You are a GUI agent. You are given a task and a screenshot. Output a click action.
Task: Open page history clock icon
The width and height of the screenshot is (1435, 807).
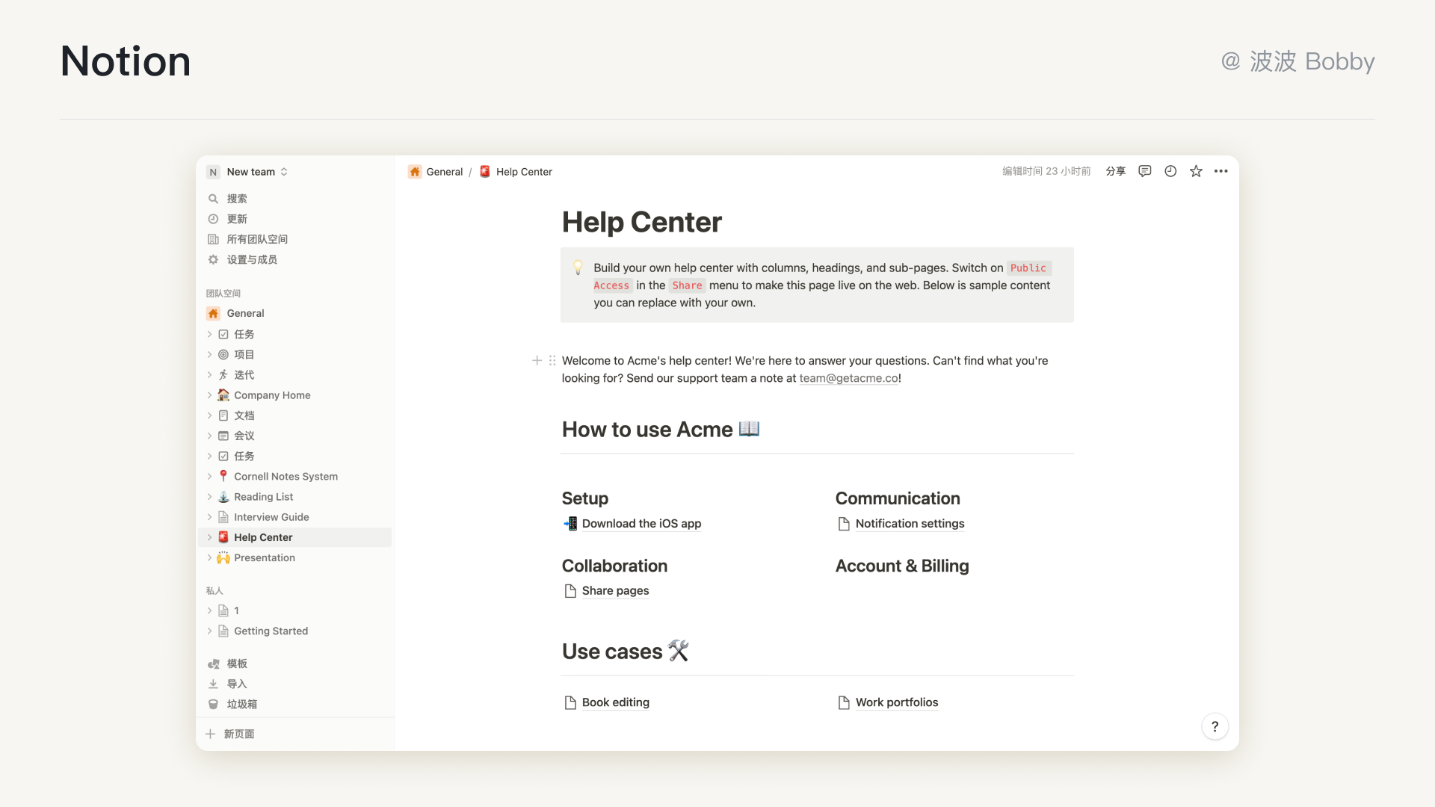[x=1170, y=171]
